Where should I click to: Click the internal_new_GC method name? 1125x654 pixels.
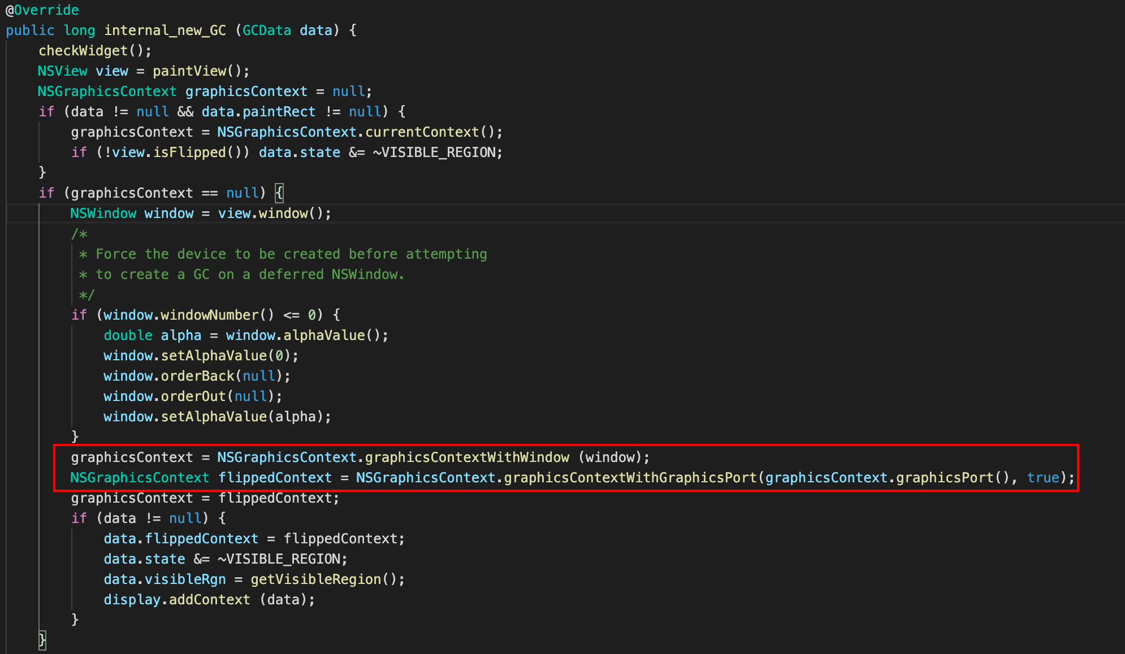[x=165, y=30]
